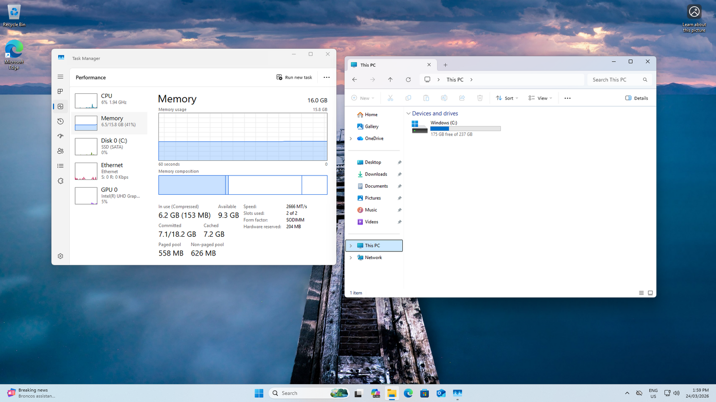Click the File Explorer refresh icon
716x402 pixels.
point(408,80)
